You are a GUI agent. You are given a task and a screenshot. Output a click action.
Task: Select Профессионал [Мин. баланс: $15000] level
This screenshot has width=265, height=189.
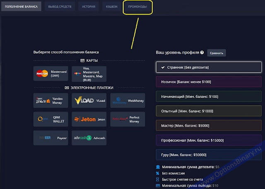click(x=209, y=140)
